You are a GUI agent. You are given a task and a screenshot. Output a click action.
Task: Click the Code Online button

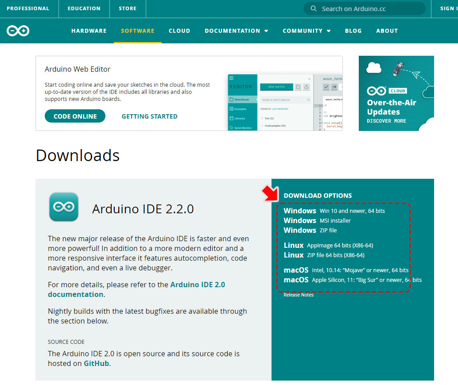pos(75,116)
